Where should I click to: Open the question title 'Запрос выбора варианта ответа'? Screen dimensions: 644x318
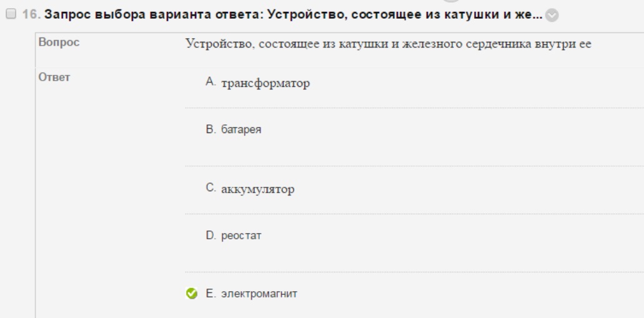[293, 15]
